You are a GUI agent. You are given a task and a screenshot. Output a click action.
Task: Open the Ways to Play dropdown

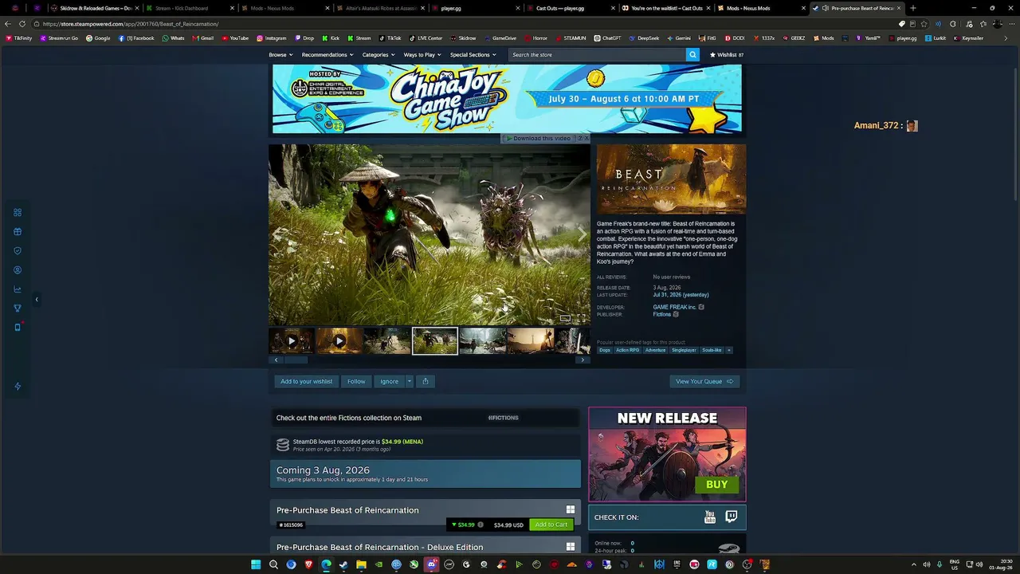pos(422,55)
